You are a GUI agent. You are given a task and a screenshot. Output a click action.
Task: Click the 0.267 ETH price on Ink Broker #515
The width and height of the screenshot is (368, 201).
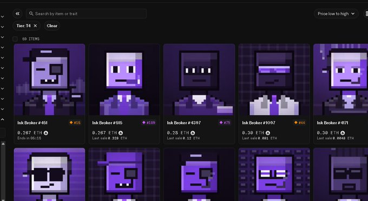coord(104,133)
